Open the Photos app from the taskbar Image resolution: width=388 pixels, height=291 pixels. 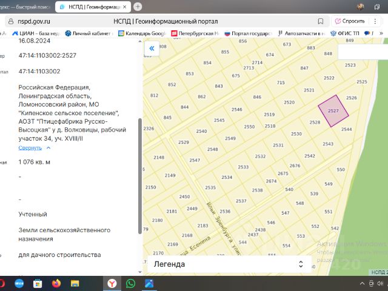click(149, 284)
